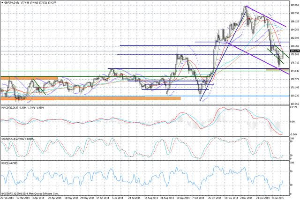Click the RSI scale level 30

(x=292, y=185)
